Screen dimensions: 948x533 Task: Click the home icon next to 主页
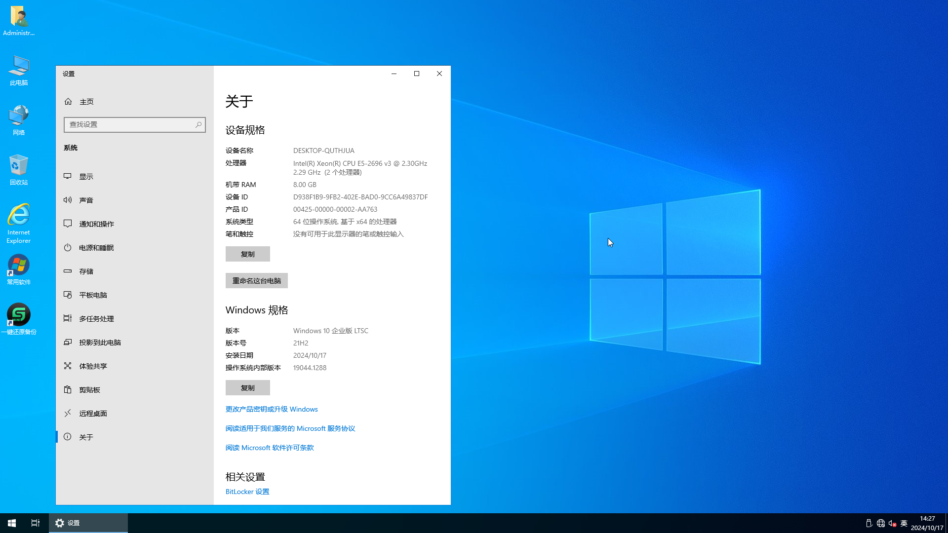68,102
